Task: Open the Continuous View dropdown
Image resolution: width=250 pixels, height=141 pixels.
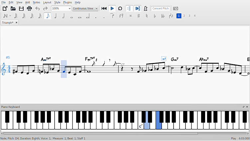Action: click(x=85, y=8)
